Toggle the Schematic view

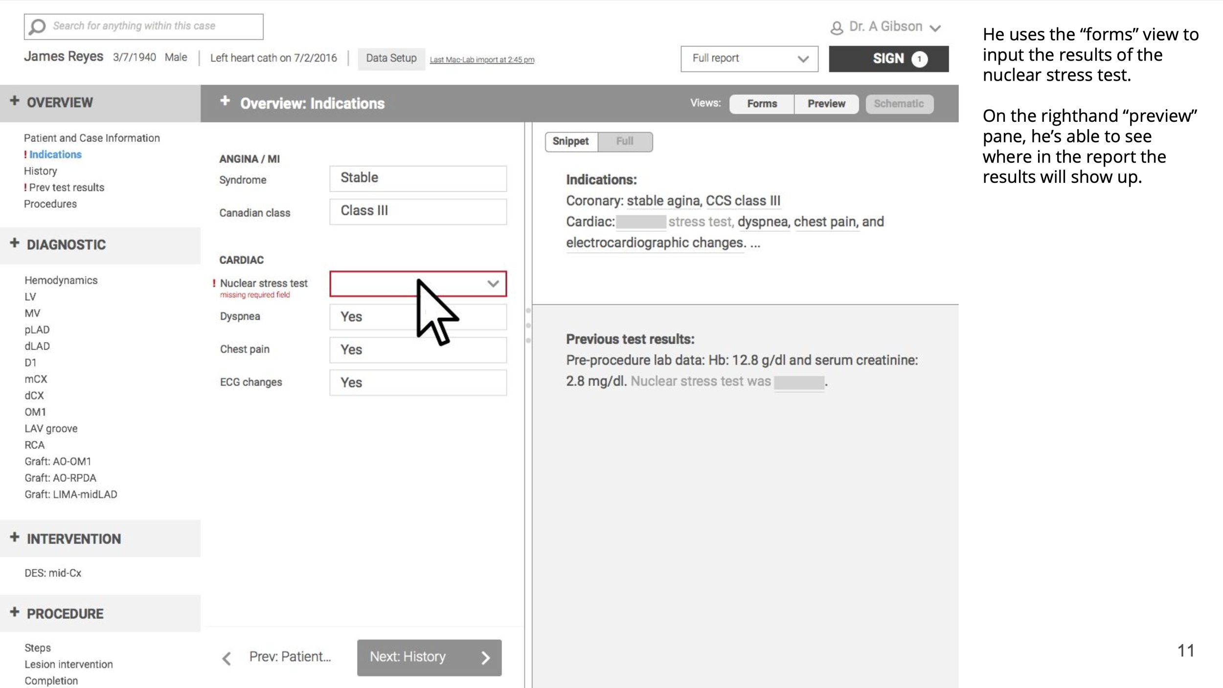point(899,104)
